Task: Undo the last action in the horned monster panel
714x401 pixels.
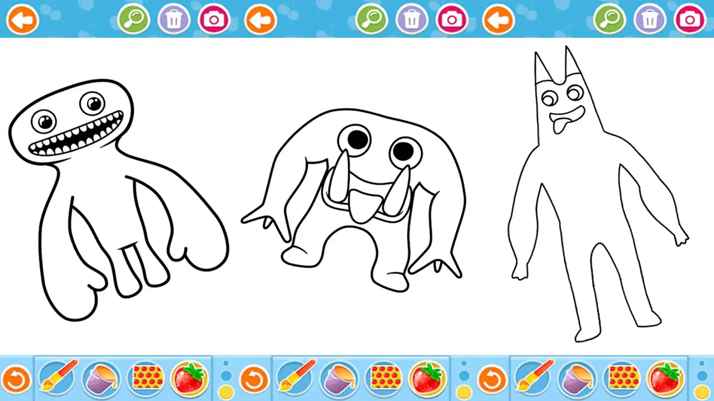Action: [x=492, y=380]
